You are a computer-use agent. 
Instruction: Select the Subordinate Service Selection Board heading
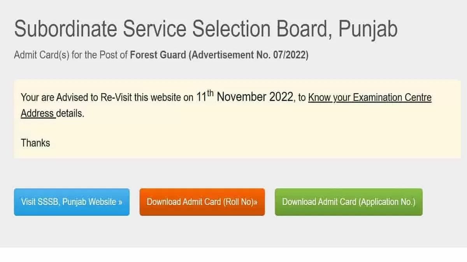173,29
